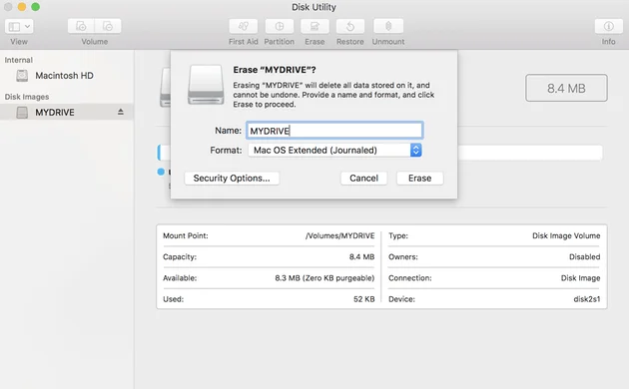This screenshot has width=629, height=389.
Task: Click the Capacity 8.4 MB value
Action: [361, 256]
